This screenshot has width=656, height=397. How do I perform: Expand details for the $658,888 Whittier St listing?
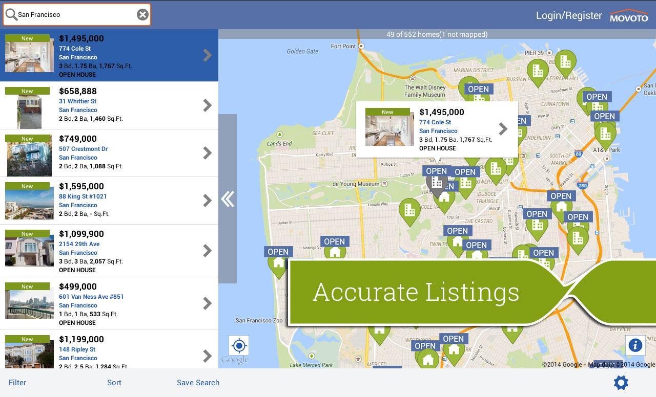point(207,105)
